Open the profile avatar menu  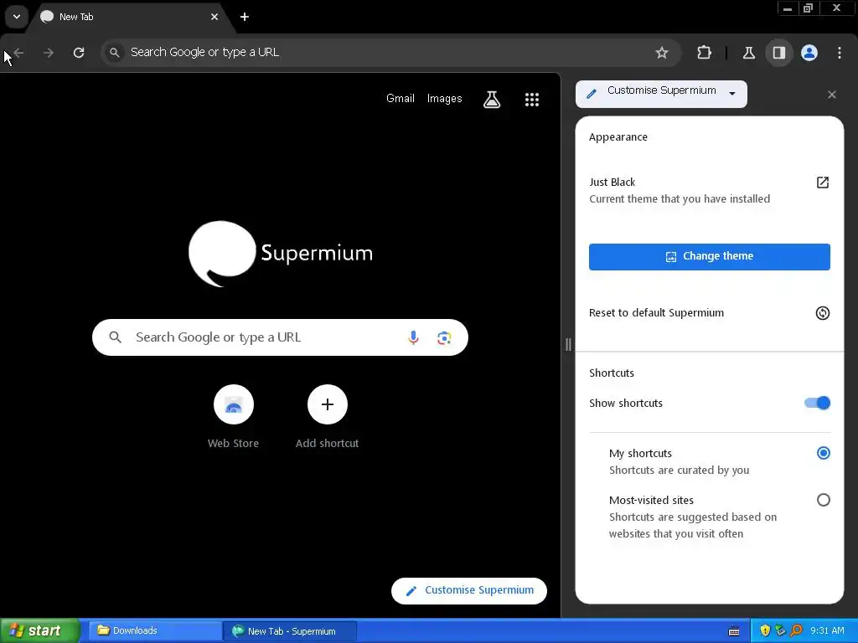point(809,53)
